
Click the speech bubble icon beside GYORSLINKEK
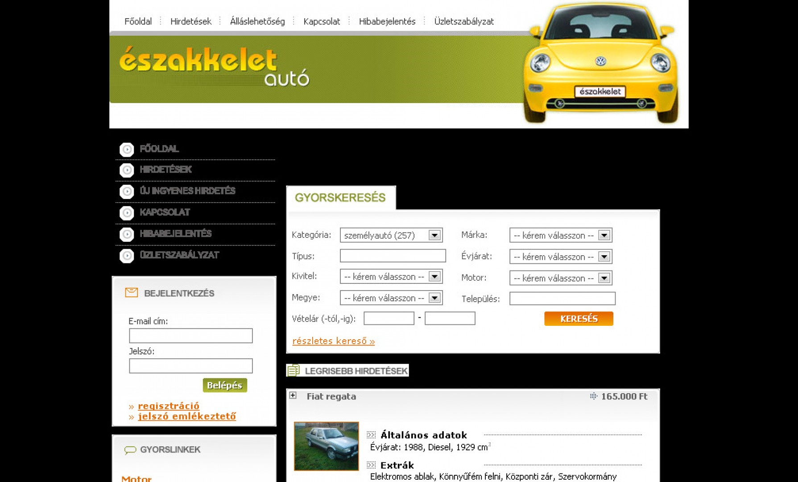[130, 450]
